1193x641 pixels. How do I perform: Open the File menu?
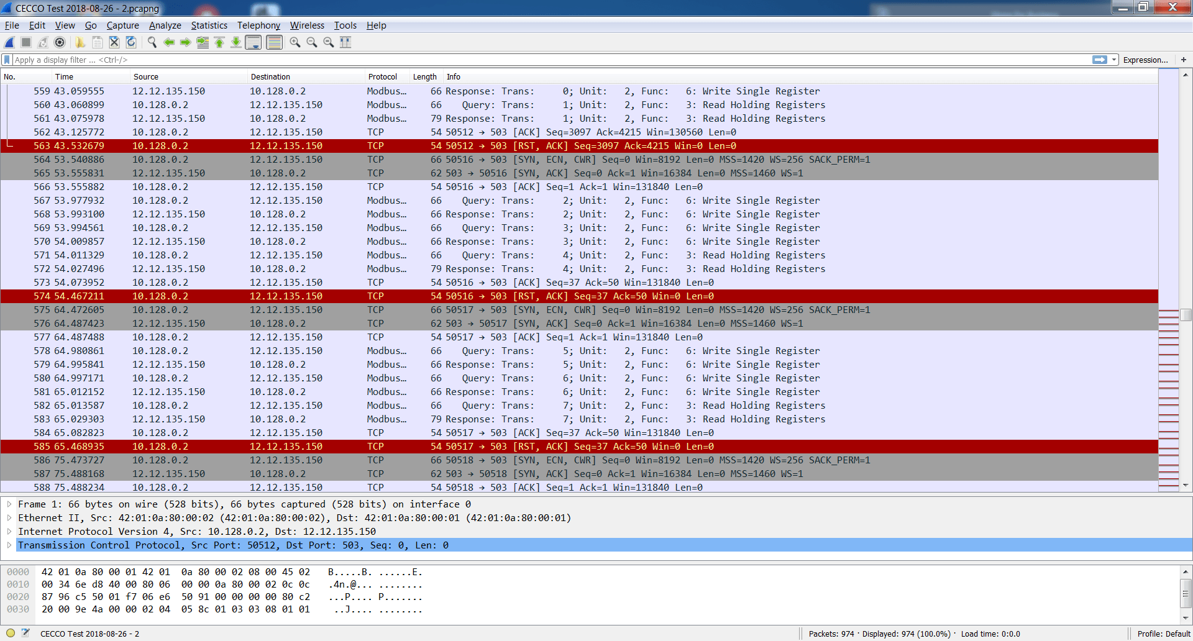(12, 25)
